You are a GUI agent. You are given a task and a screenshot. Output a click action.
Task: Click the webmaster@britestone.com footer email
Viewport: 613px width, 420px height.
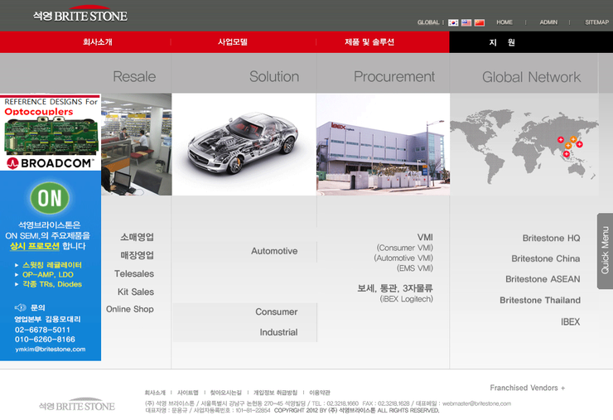pos(476,403)
